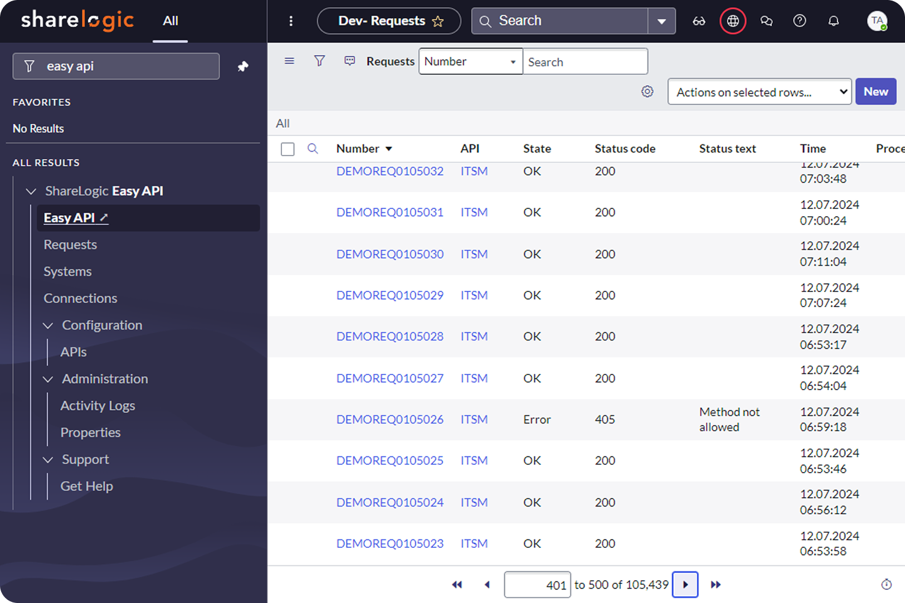Click the navigator filter funnel icon
Screen dimensions: 905x603
(30, 66)
